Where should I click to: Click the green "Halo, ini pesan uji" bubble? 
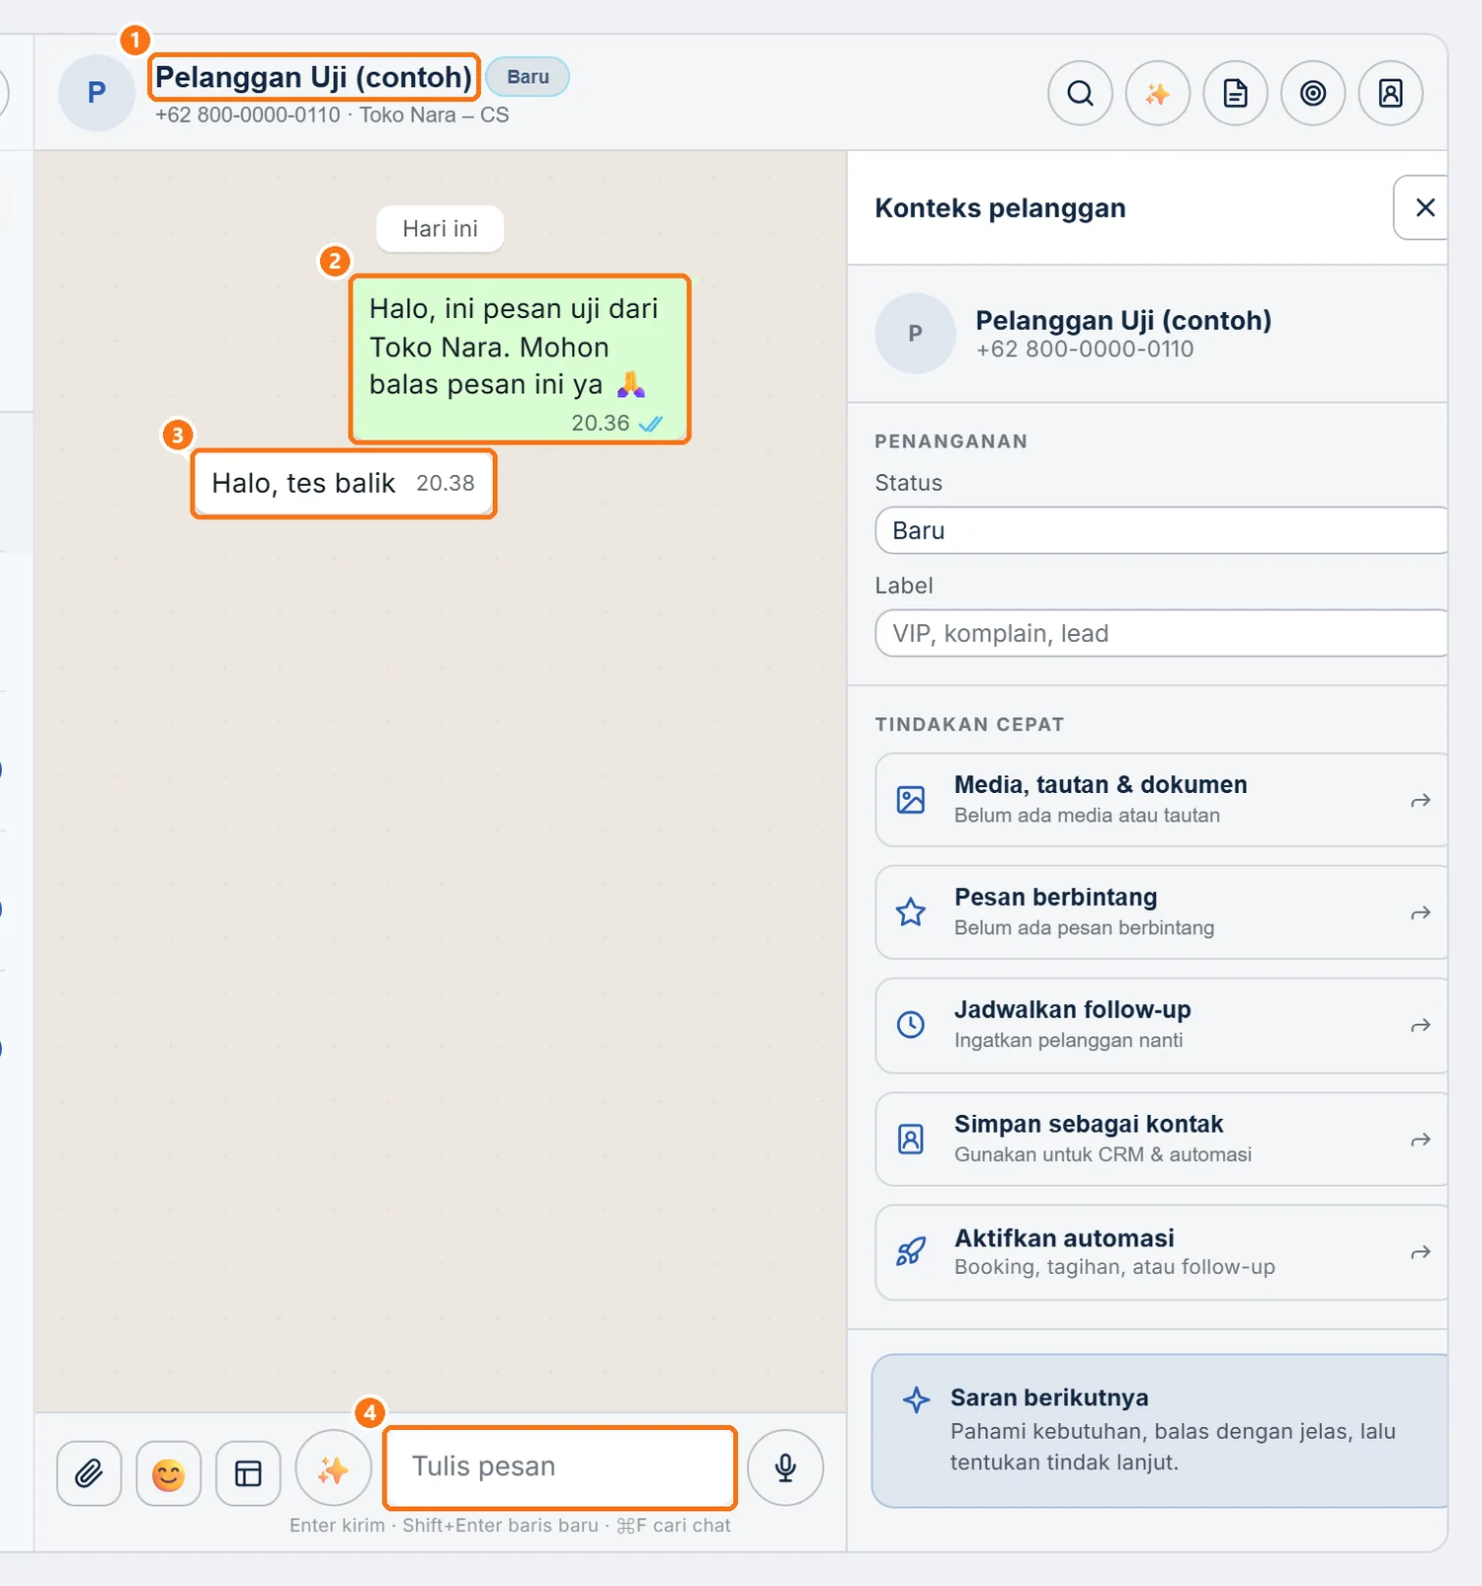[x=520, y=359]
